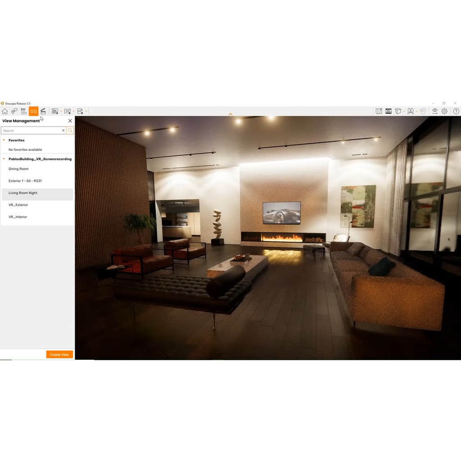
Task: Toggle the synchronized views eye icon
Action: click(x=435, y=111)
